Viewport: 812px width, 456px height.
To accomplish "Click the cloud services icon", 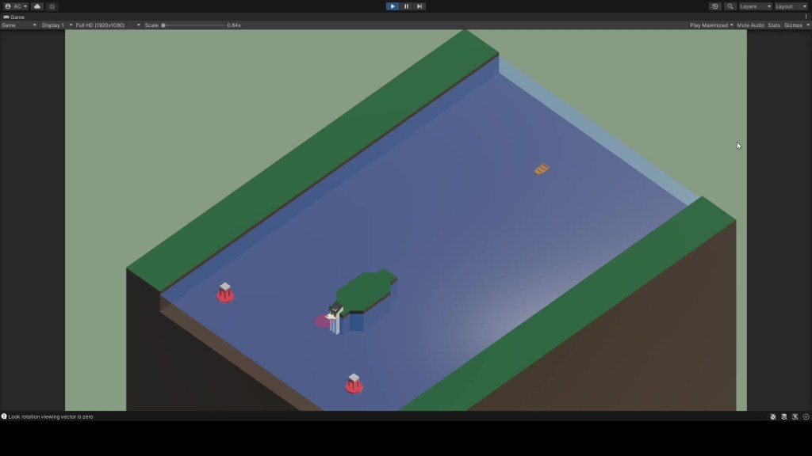I will 37,6.
